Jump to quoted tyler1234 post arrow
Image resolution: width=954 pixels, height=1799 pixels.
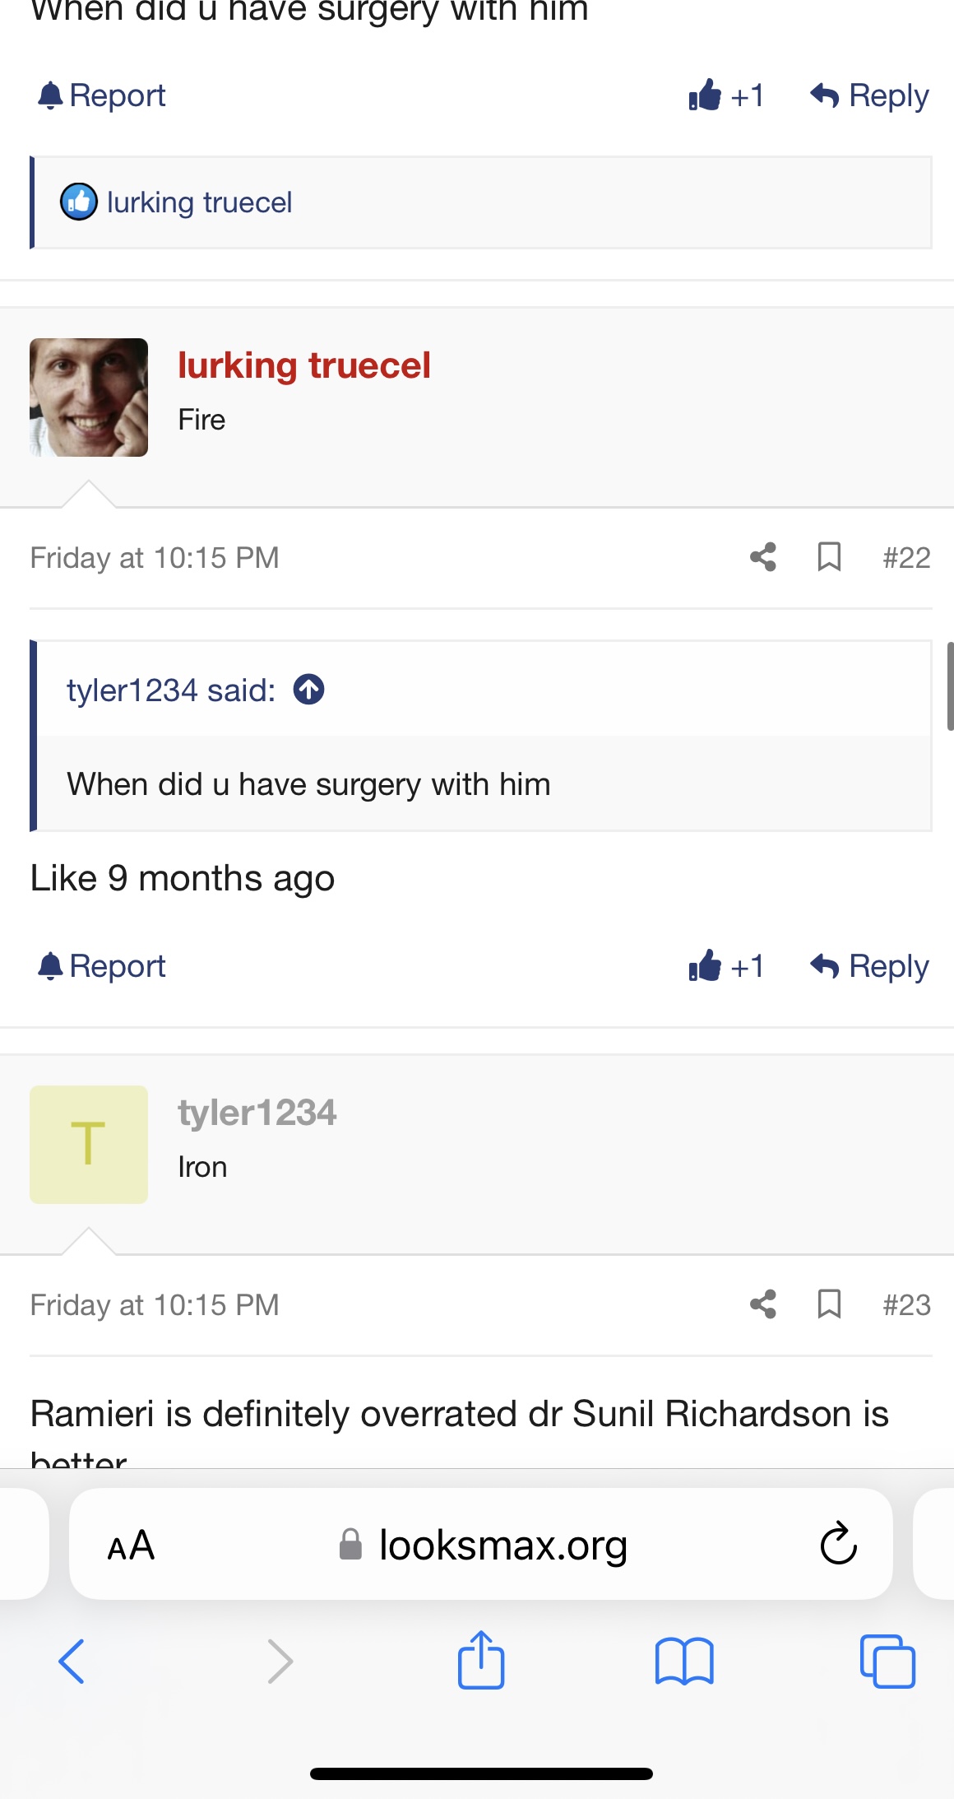[309, 690]
